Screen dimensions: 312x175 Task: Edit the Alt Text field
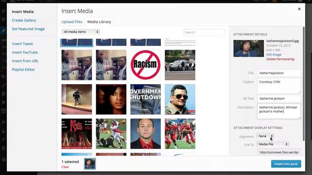tap(278, 98)
